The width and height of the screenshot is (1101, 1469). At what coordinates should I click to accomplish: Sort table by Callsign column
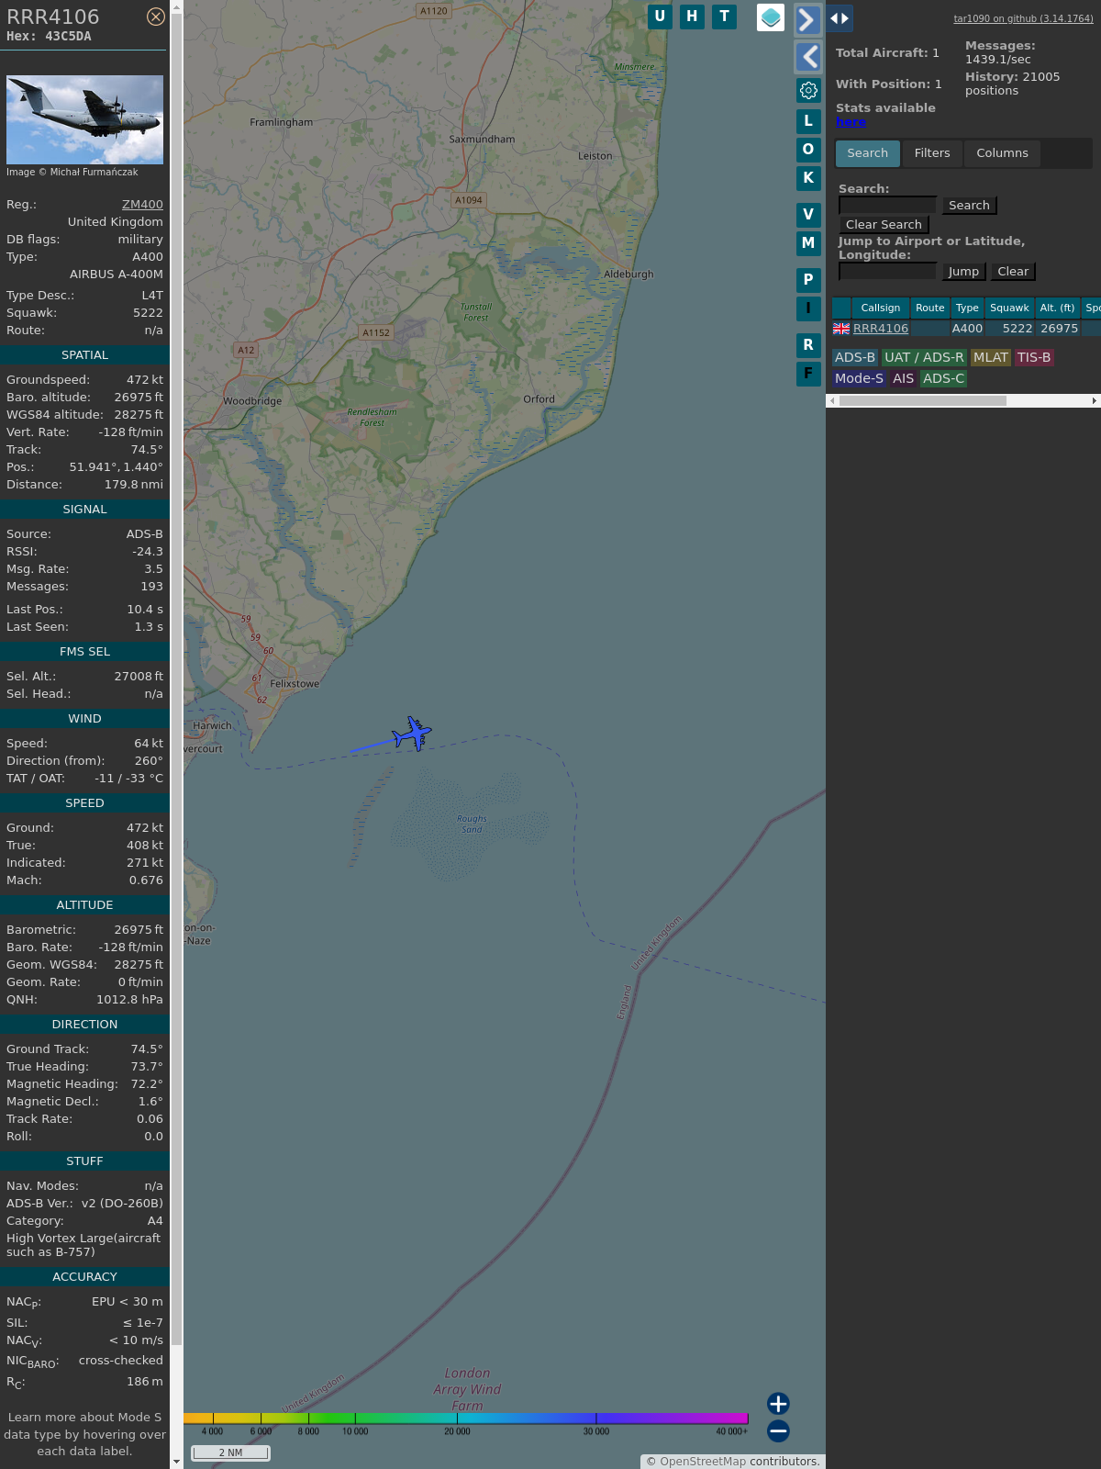pyautogui.click(x=881, y=308)
